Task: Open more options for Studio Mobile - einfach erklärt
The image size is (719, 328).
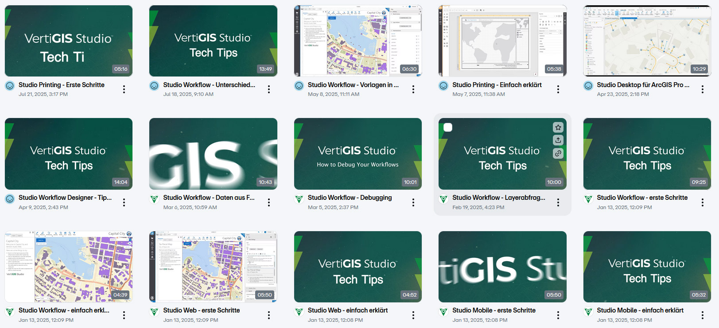Action: [x=703, y=315]
